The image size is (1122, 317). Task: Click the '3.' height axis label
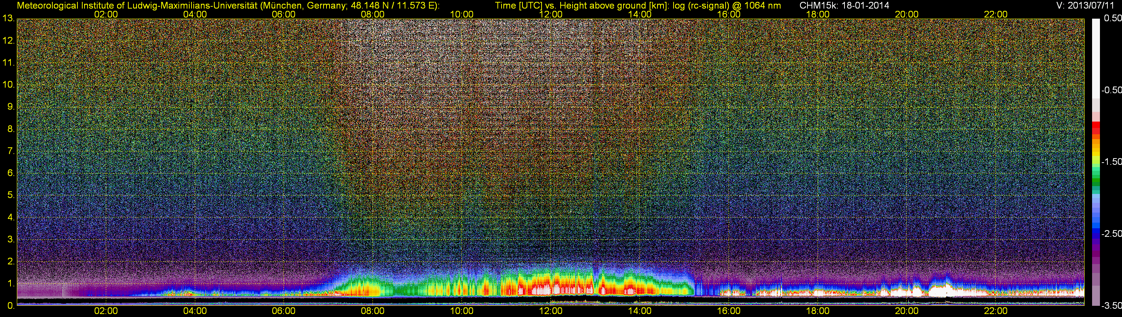11,240
